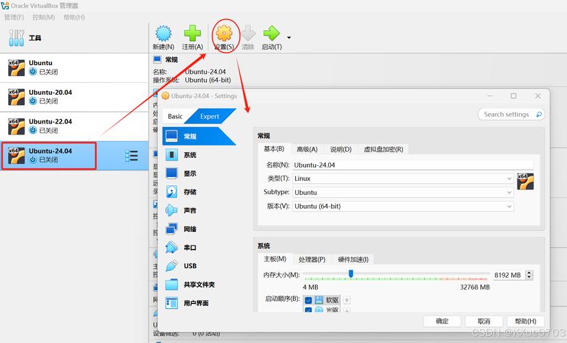The image size is (567, 343).
Task: Click the 名称(N) name field
Action: tap(413, 165)
